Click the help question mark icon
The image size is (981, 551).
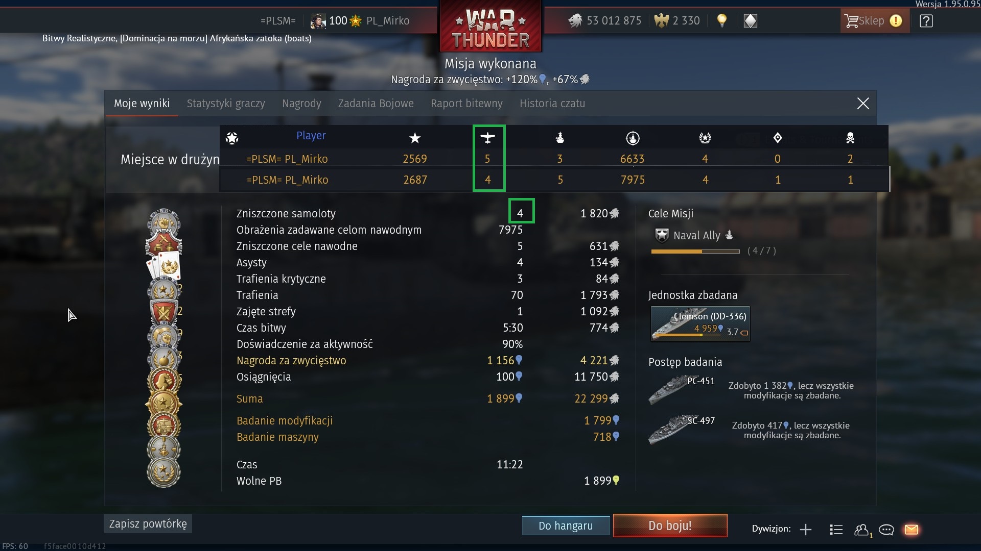(x=926, y=21)
